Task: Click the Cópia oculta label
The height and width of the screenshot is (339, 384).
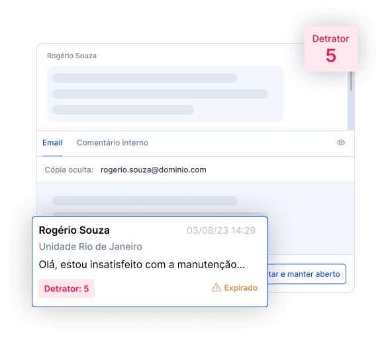Action: pos(69,169)
